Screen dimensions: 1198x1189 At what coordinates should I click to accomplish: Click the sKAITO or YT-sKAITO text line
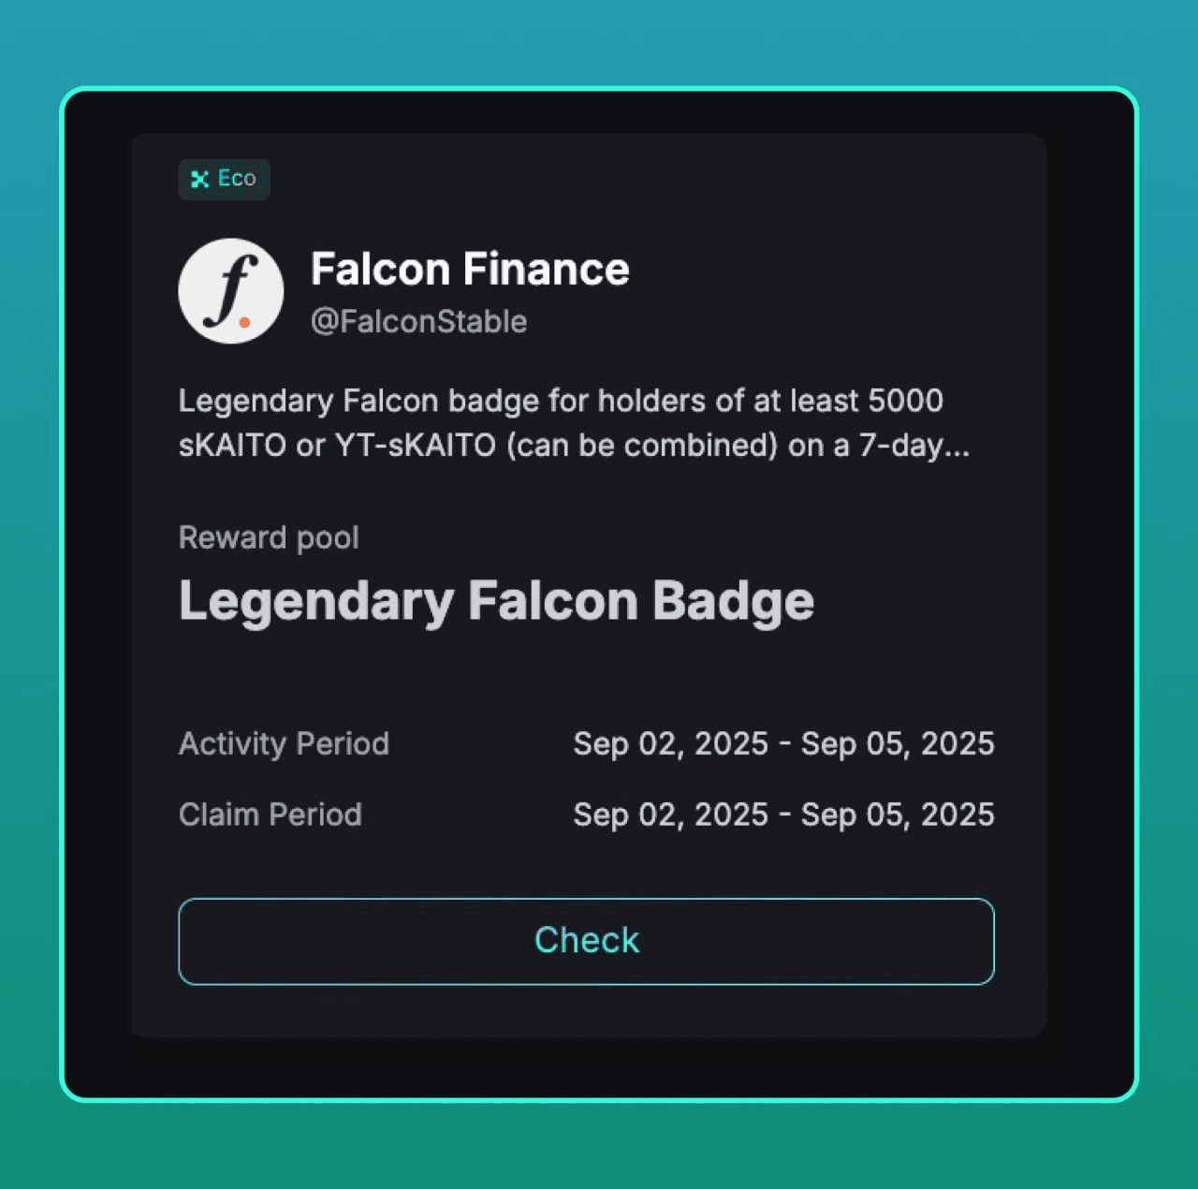click(574, 446)
